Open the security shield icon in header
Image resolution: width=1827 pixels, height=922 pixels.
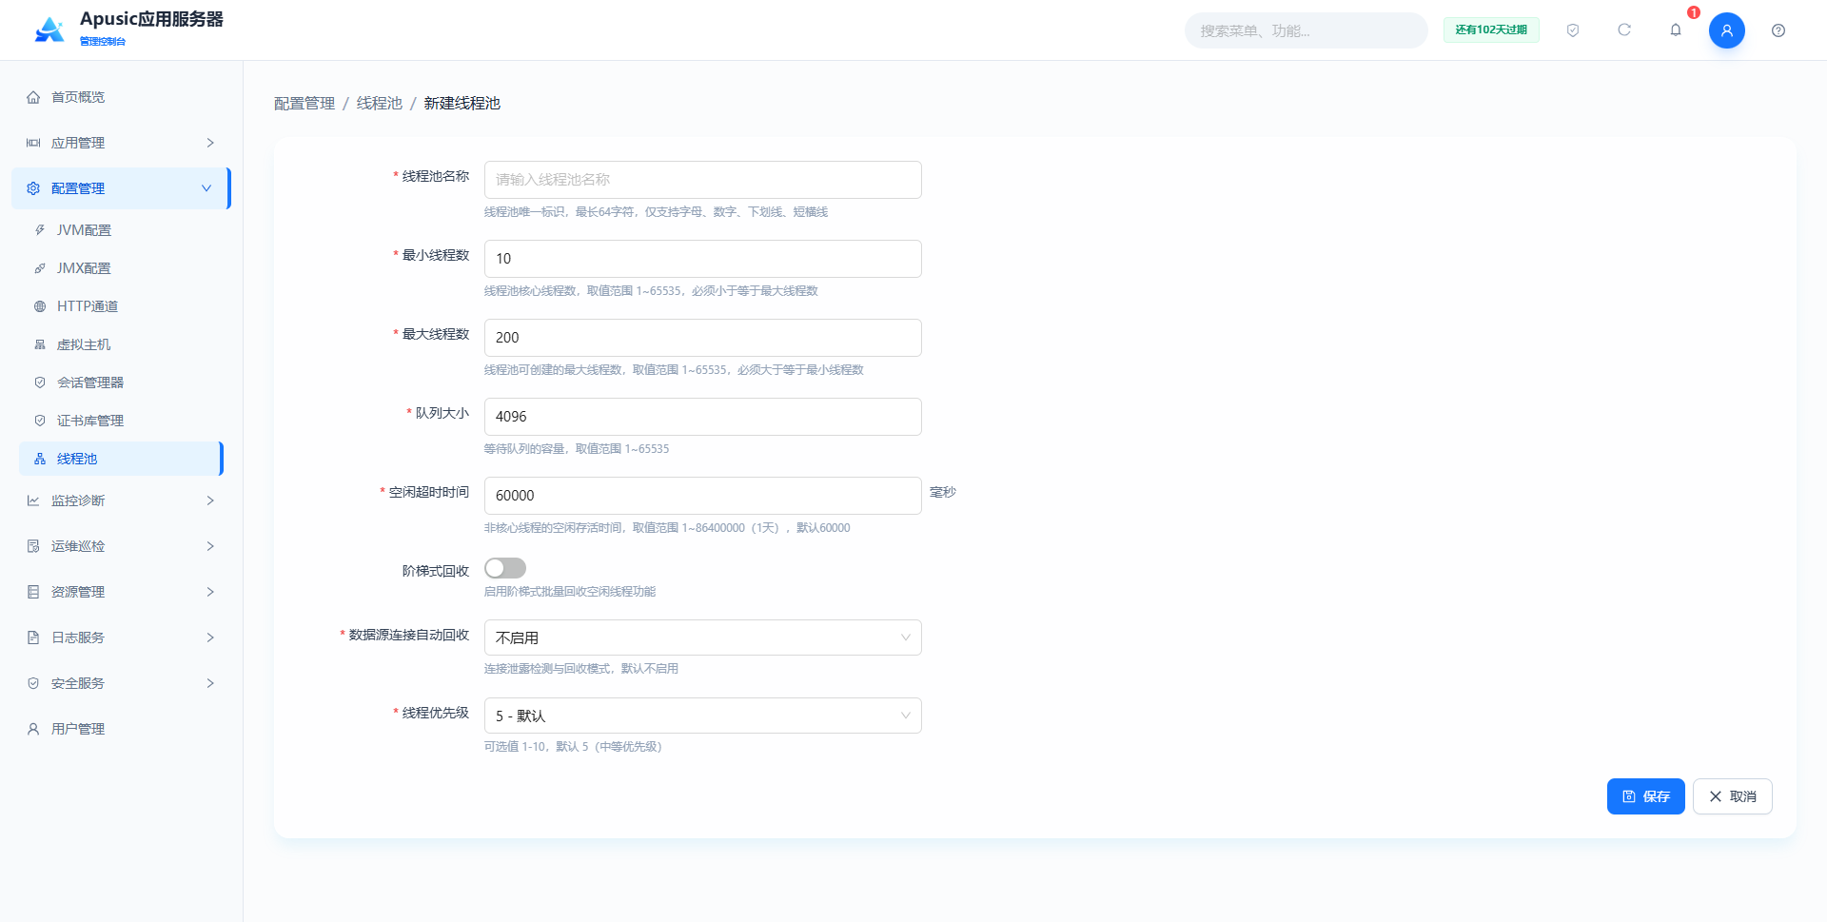1573,30
